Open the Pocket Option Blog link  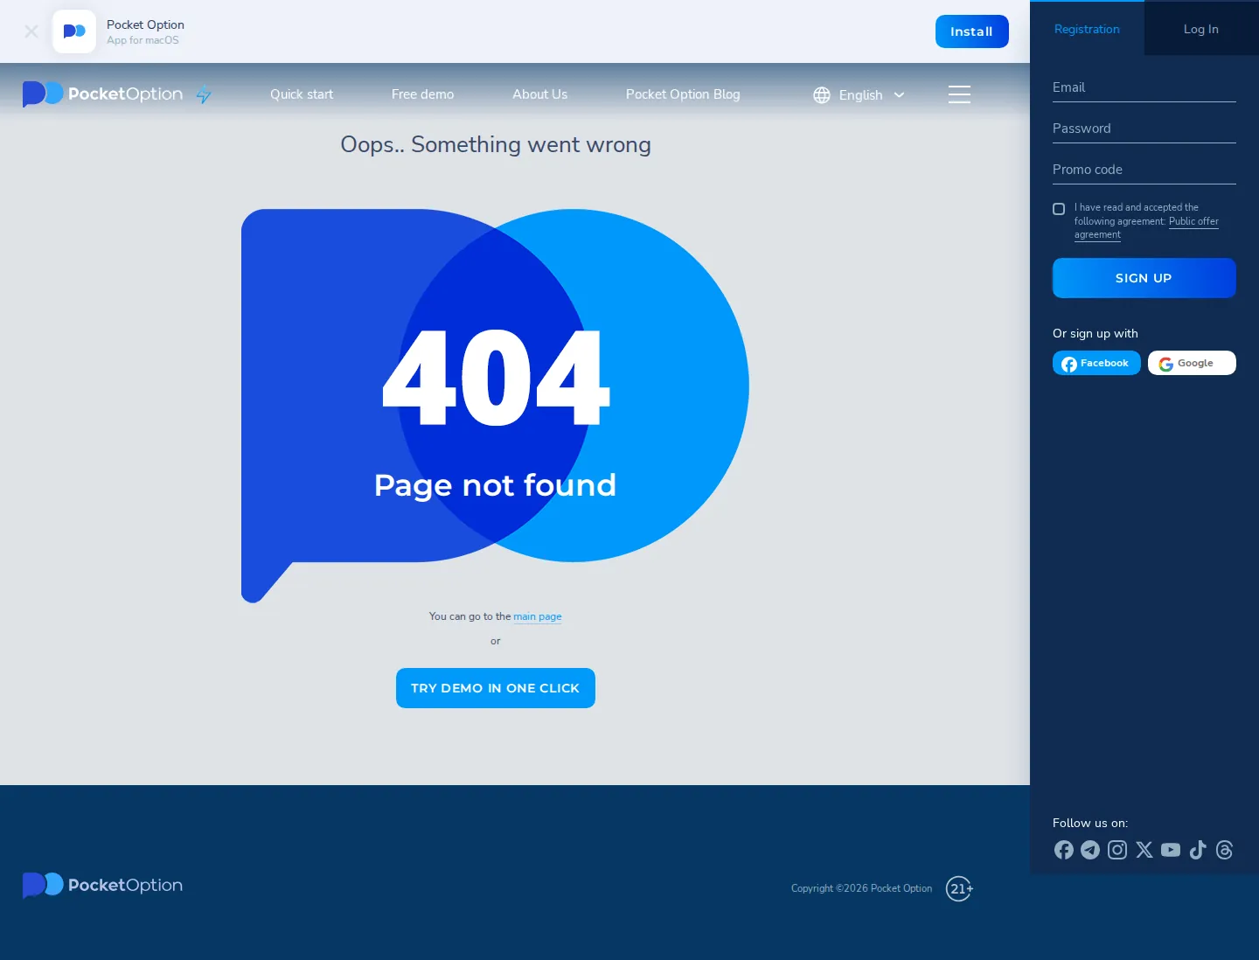[x=683, y=94]
